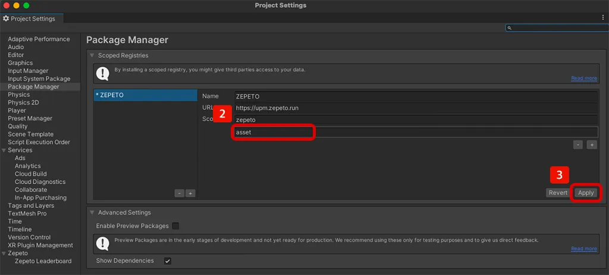Remove the selected scope with the minus button
This screenshot has width=609, height=275.
(578, 145)
